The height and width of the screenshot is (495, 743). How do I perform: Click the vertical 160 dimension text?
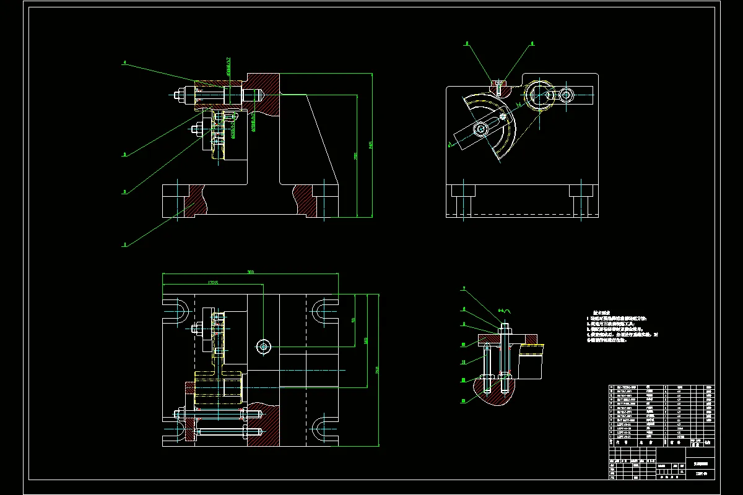[x=365, y=340]
